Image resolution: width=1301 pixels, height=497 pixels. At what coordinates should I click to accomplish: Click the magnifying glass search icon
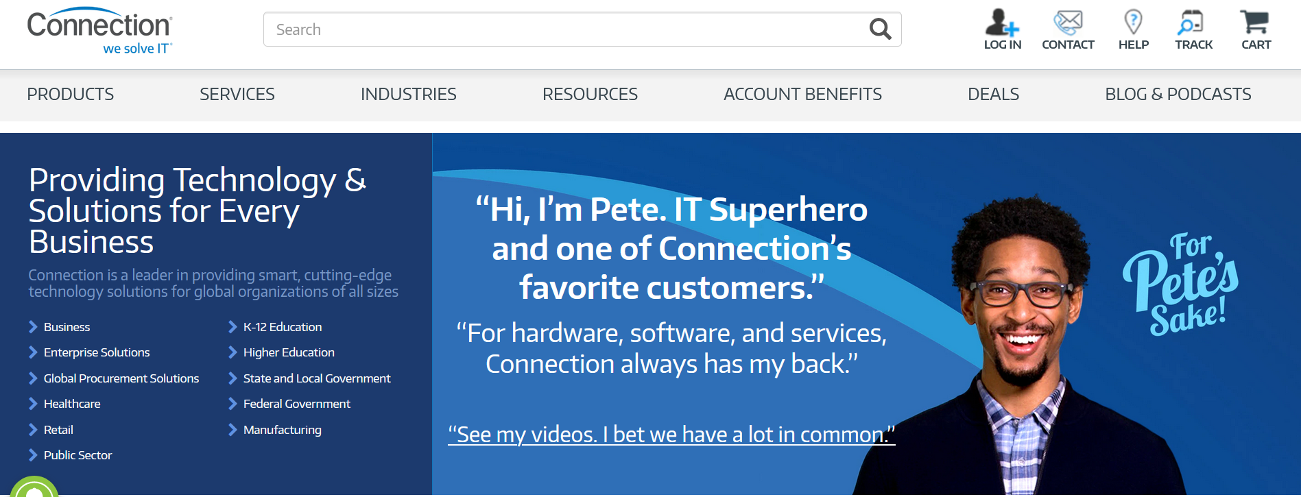point(880,29)
